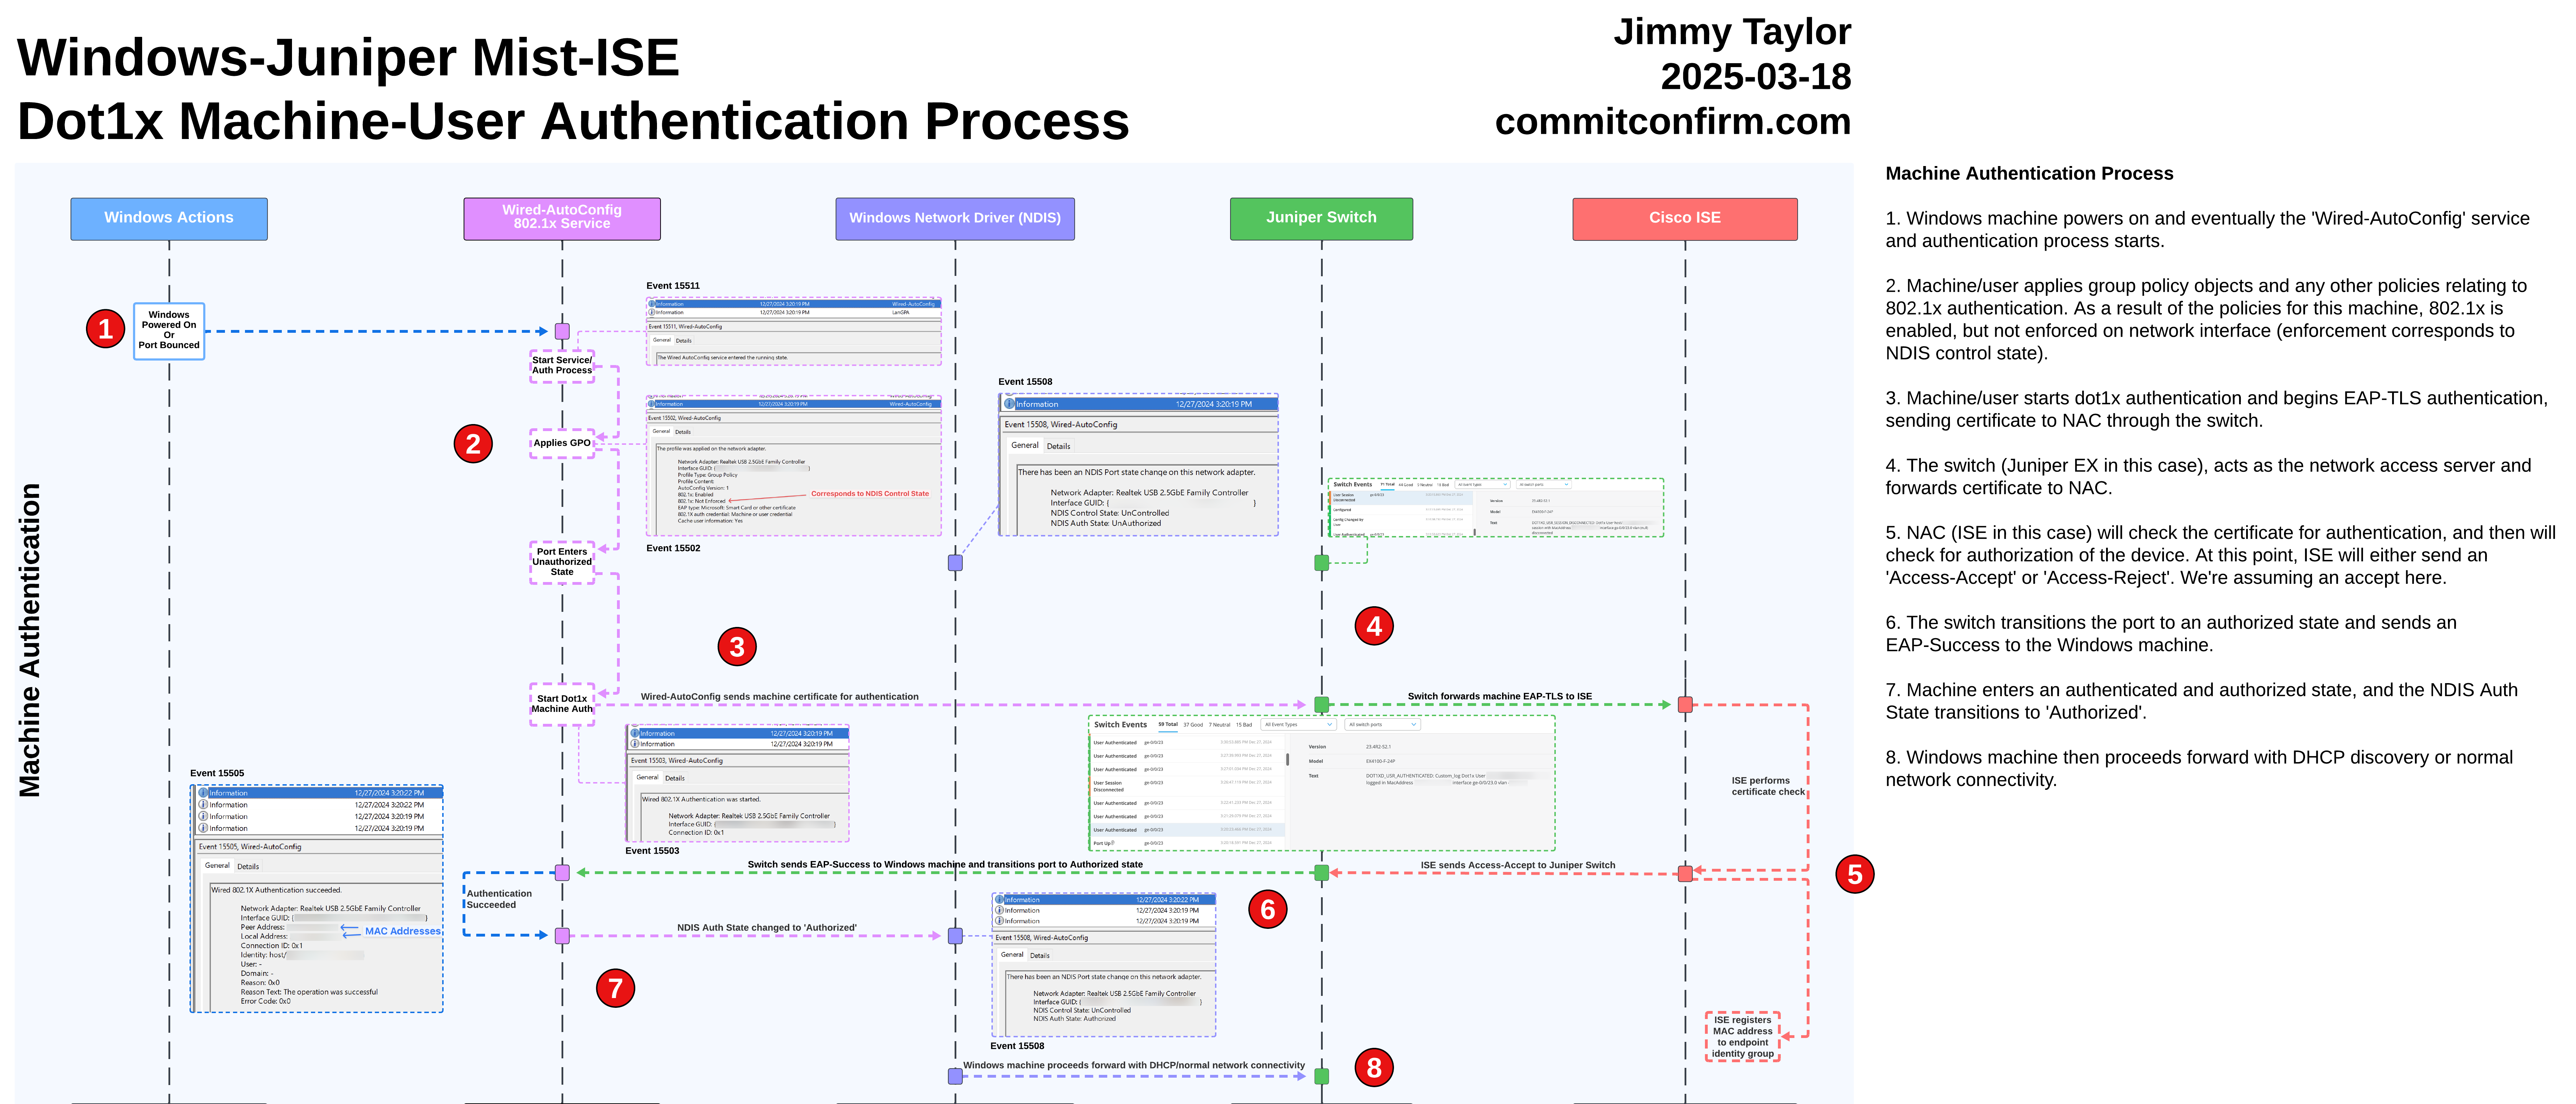The height and width of the screenshot is (1104, 2576).
Task: Click the paperclip icon on the Port Up event
Action: [x=1113, y=843]
